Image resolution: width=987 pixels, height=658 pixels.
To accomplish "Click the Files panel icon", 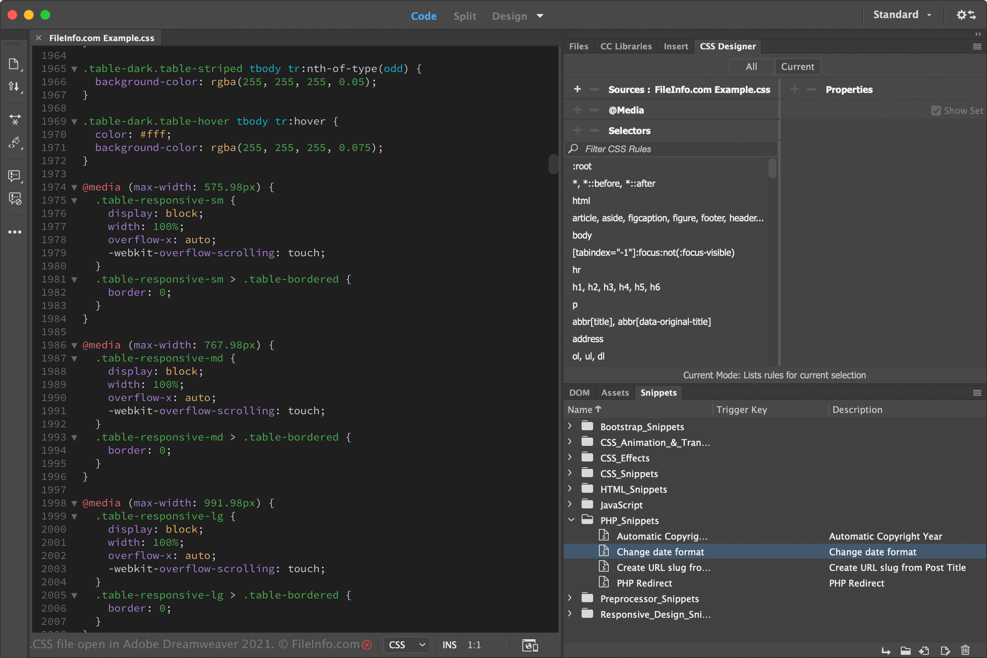I will pyautogui.click(x=579, y=45).
